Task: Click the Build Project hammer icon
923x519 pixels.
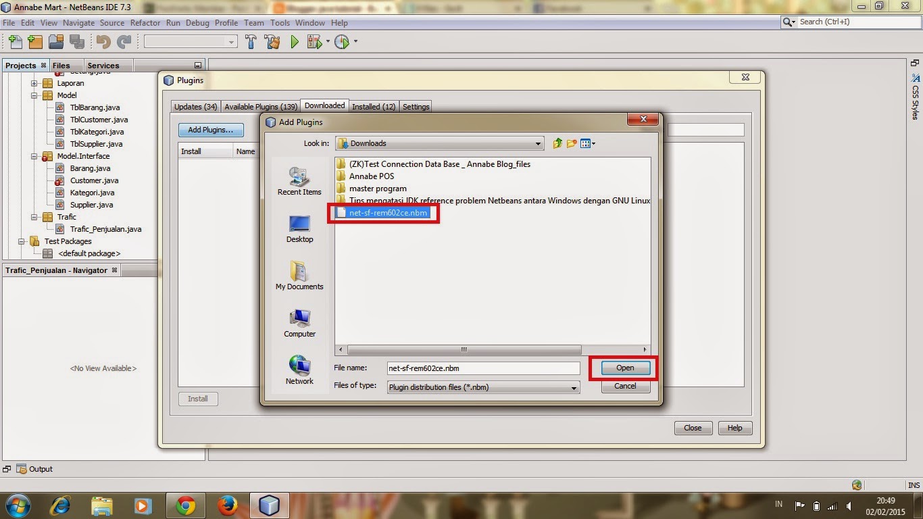Action: tap(251, 42)
